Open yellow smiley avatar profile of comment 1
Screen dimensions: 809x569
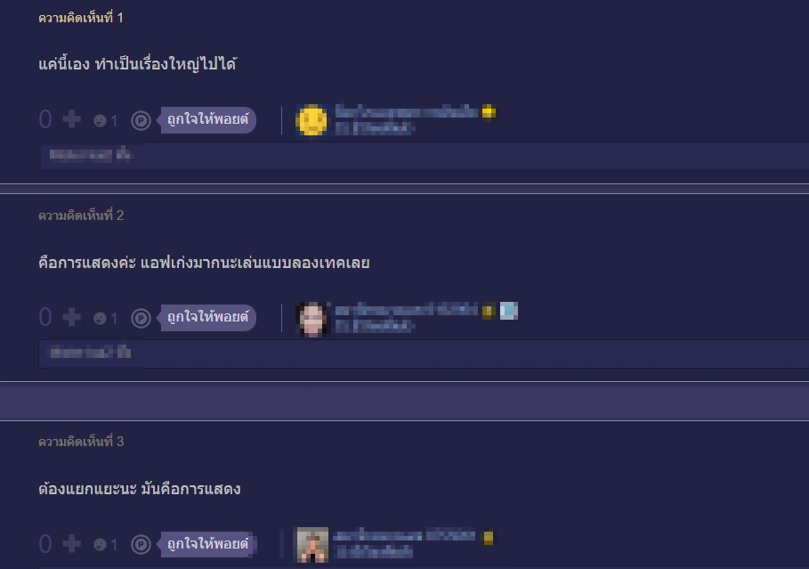[x=311, y=120]
